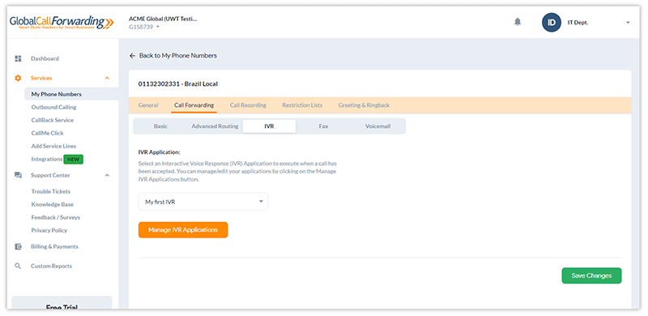The width and height of the screenshot is (648, 316).
Task: Open the Greeting & Ringback tab
Action: point(364,105)
